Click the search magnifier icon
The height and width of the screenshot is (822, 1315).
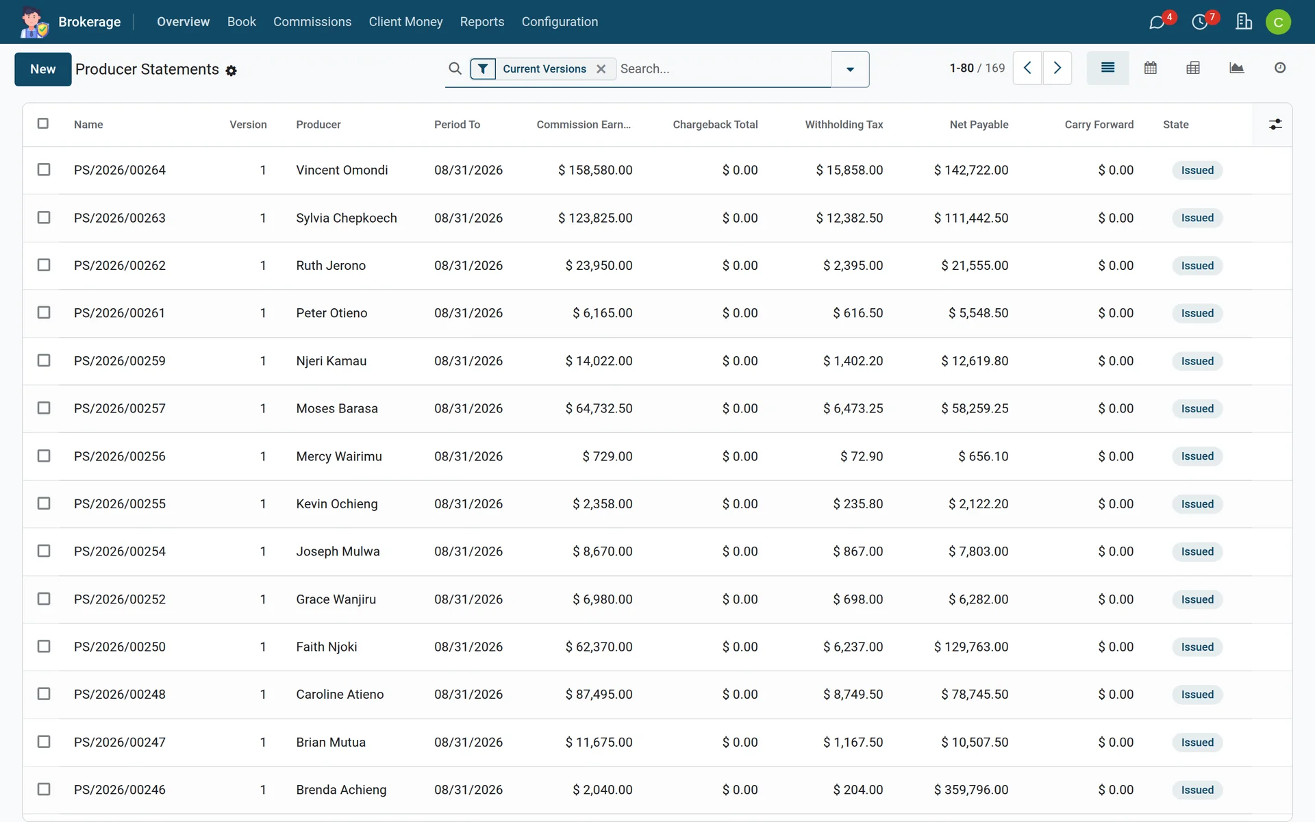tap(455, 68)
